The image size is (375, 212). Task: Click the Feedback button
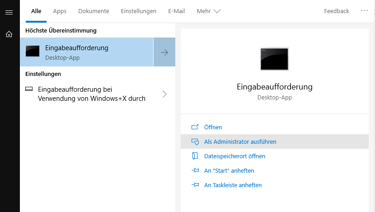point(336,11)
